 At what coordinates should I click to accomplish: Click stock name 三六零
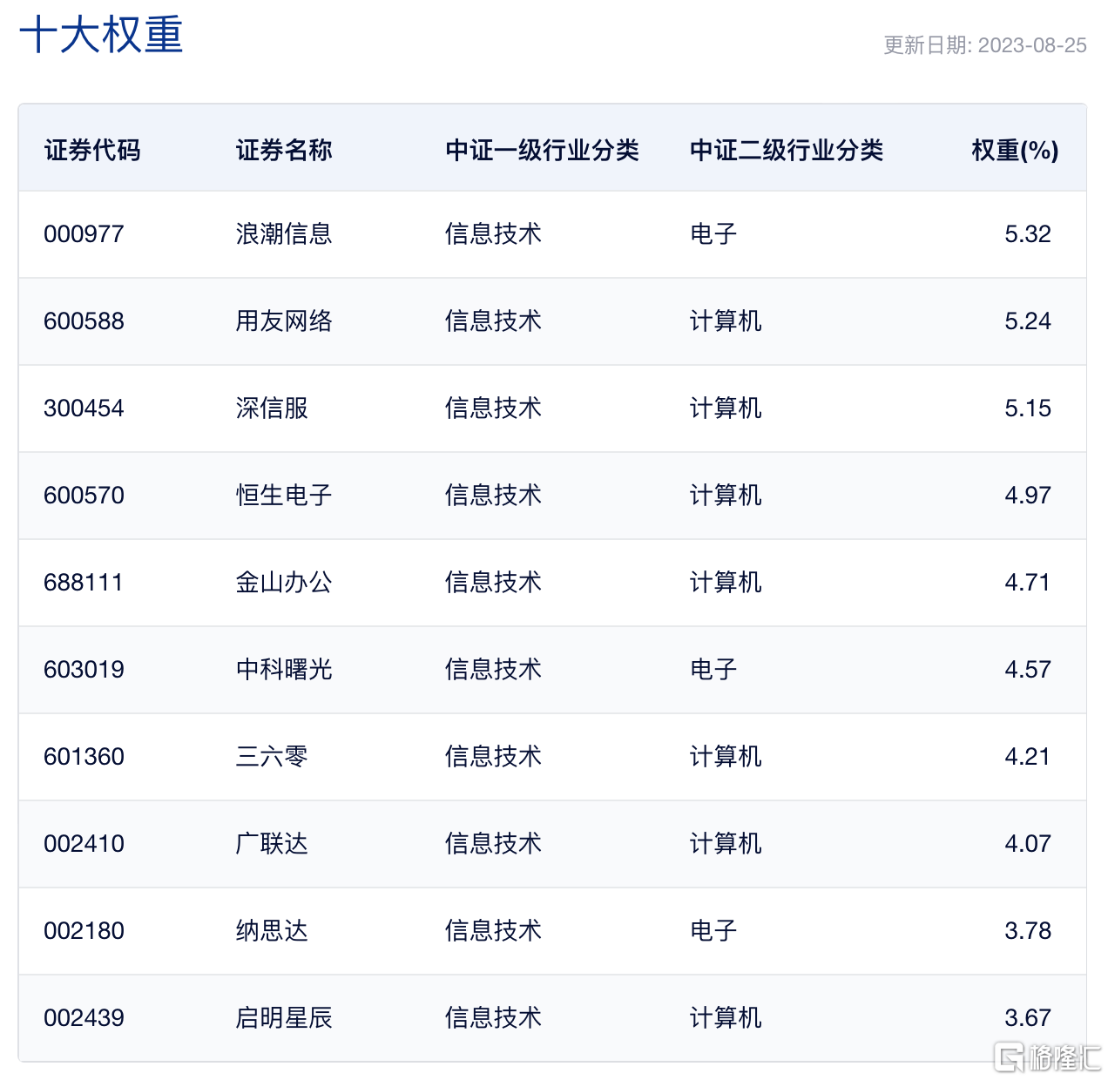272,757
